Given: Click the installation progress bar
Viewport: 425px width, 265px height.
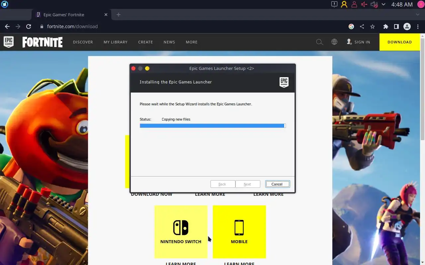Looking at the screenshot, I should coord(212,126).
